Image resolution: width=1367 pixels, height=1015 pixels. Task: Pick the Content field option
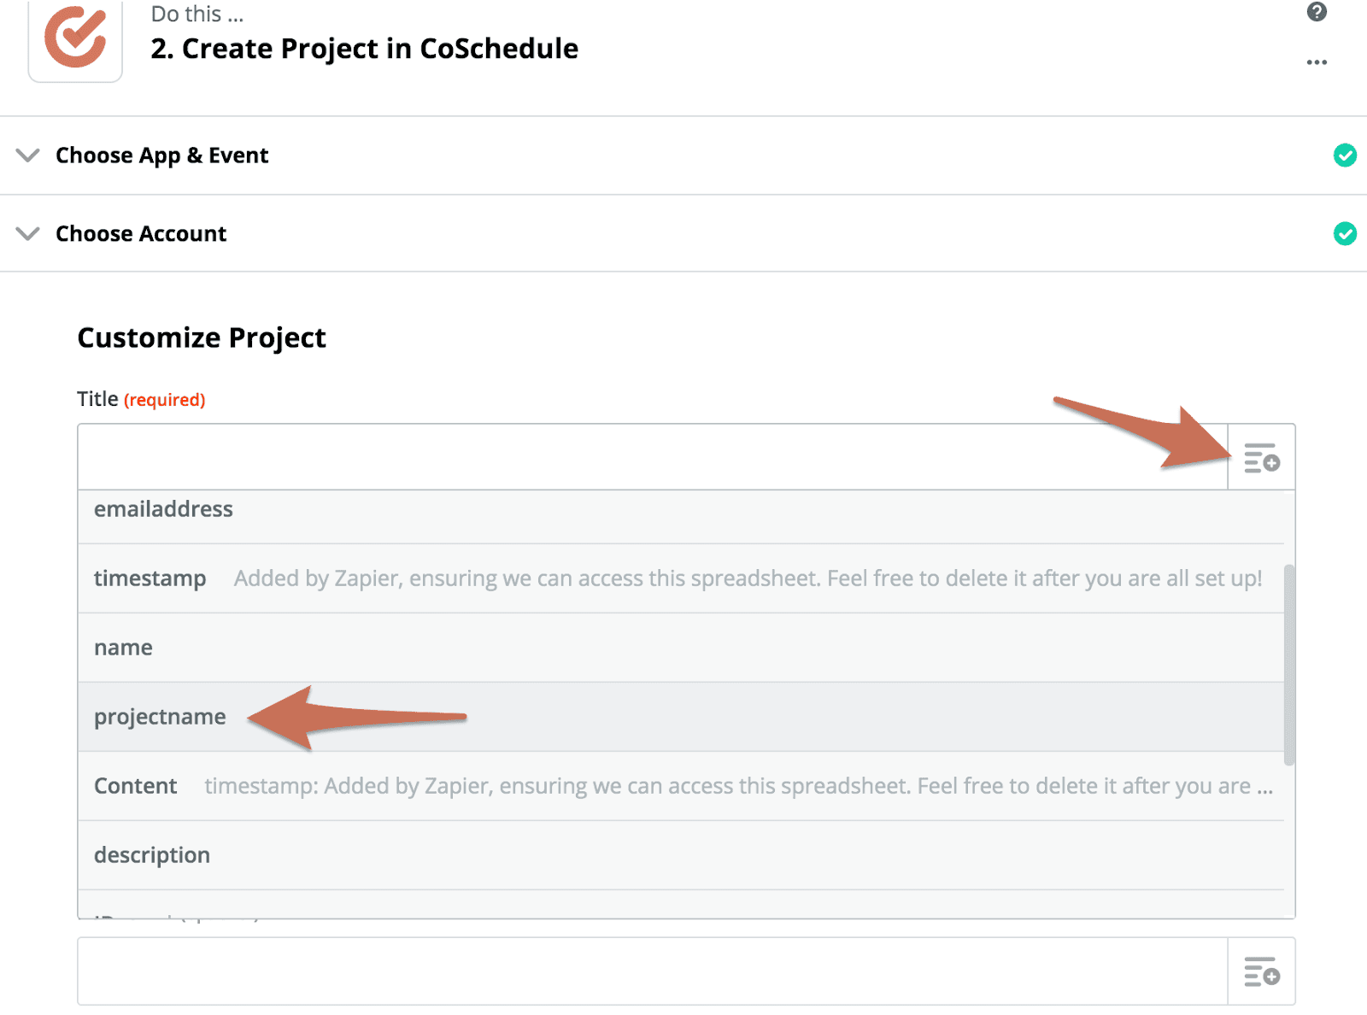[x=135, y=785]
